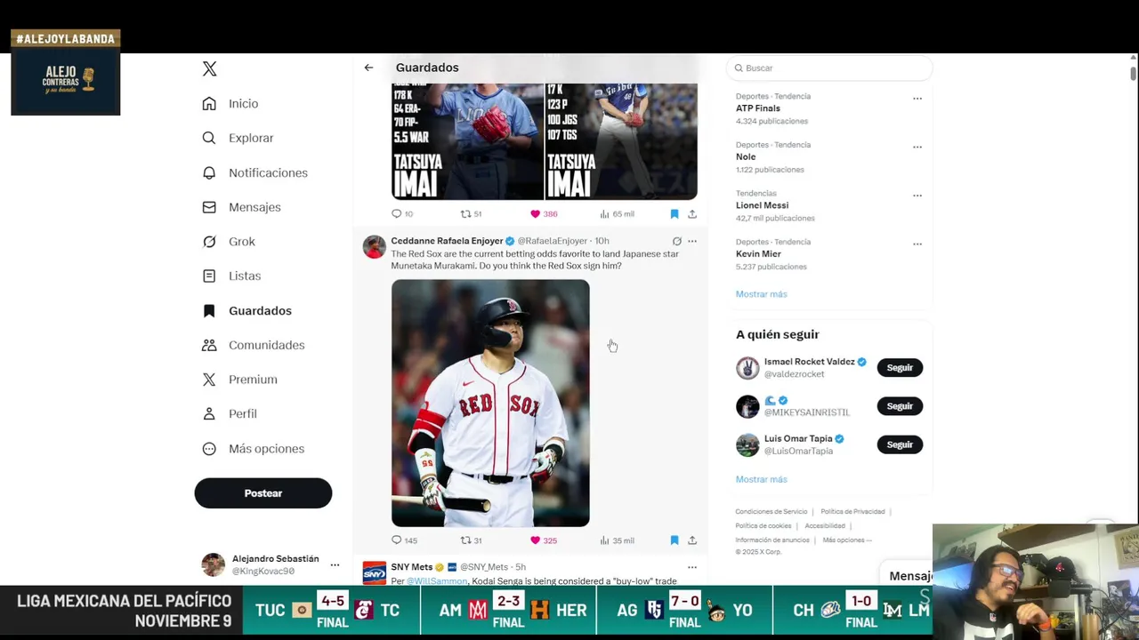Go back with the arrow beside Guardados
Image resolution: width=1139 pixels, height=640 pixels.
click(x=368, y=68)
